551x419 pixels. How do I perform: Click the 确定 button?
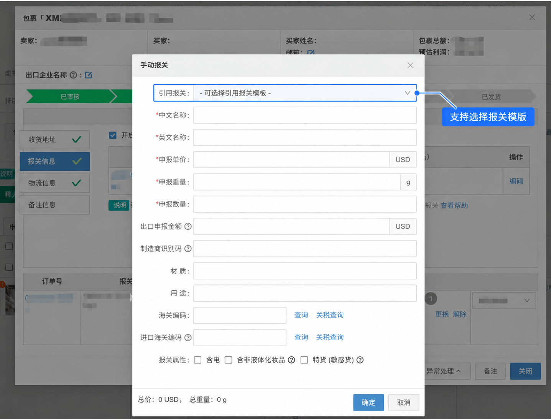(x=368, y=403)
